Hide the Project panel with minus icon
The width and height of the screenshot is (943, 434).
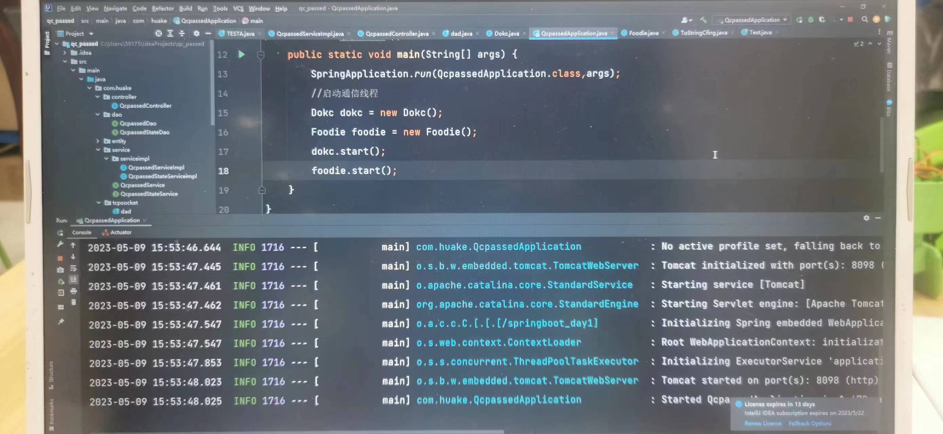(x=208, y=33)
